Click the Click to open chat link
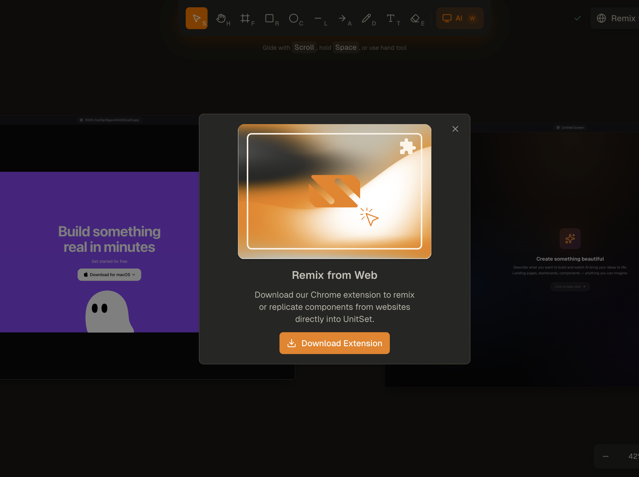The height and width of the screenshot is (477, 639). 570,286
